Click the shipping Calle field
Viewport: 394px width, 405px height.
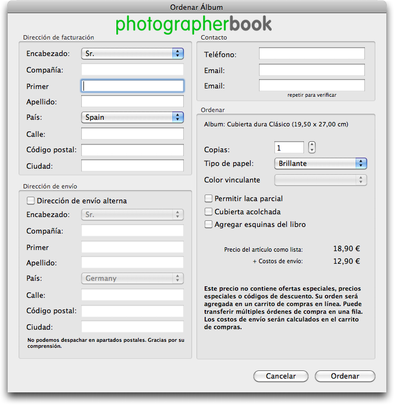click(132, 295)
